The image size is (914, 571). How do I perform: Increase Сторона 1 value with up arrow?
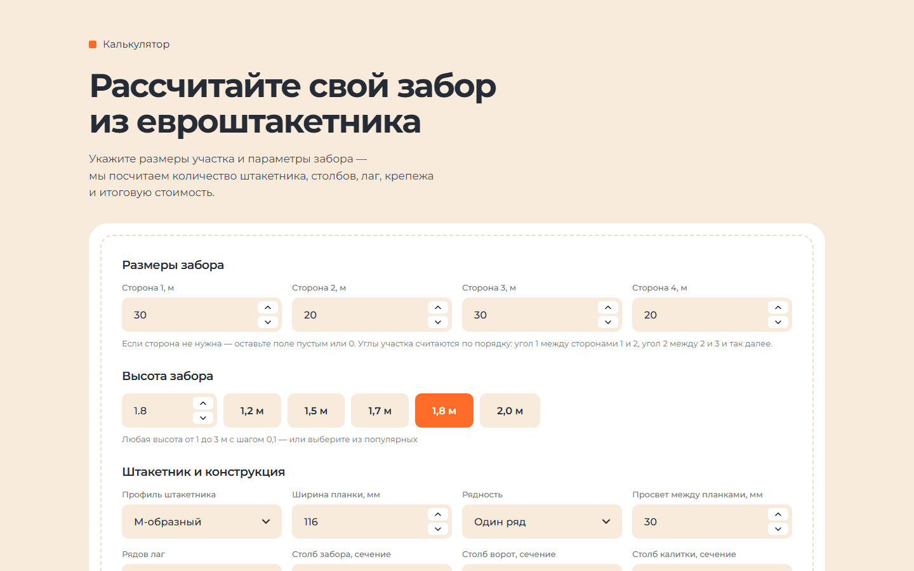tap(268, 308)
